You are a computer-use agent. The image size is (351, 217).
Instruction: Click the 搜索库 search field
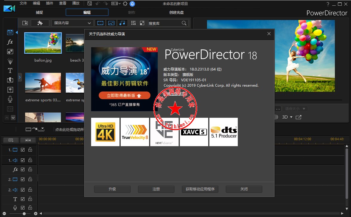pos(168,23)
